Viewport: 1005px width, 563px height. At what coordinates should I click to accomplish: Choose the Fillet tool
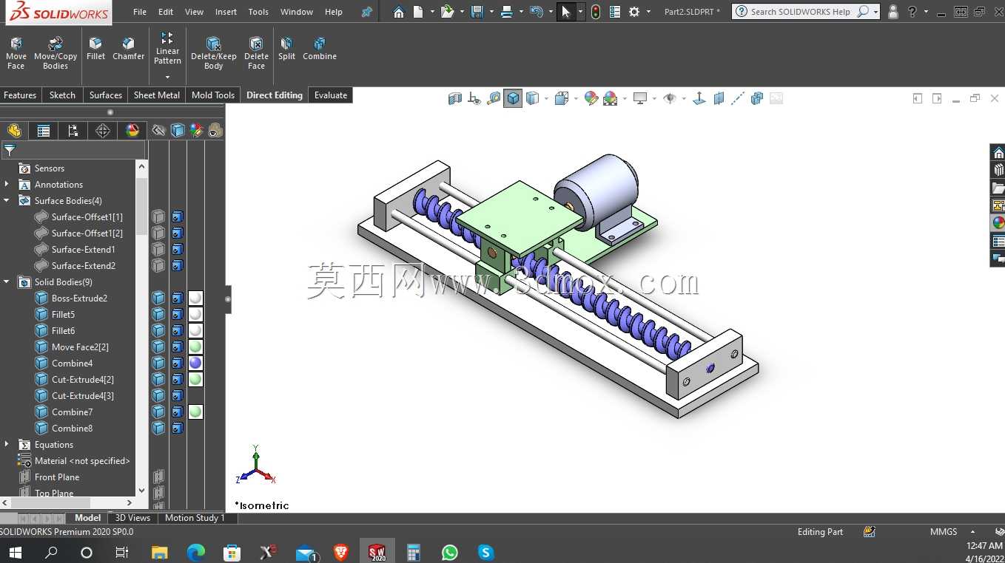coord(95,49)
